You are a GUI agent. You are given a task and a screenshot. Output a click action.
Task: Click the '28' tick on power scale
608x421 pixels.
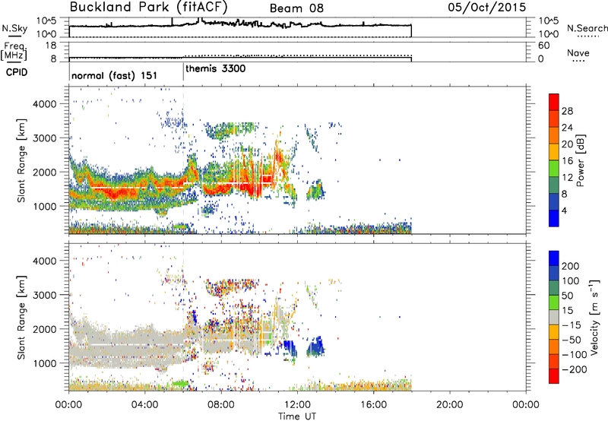coord(567,111)
